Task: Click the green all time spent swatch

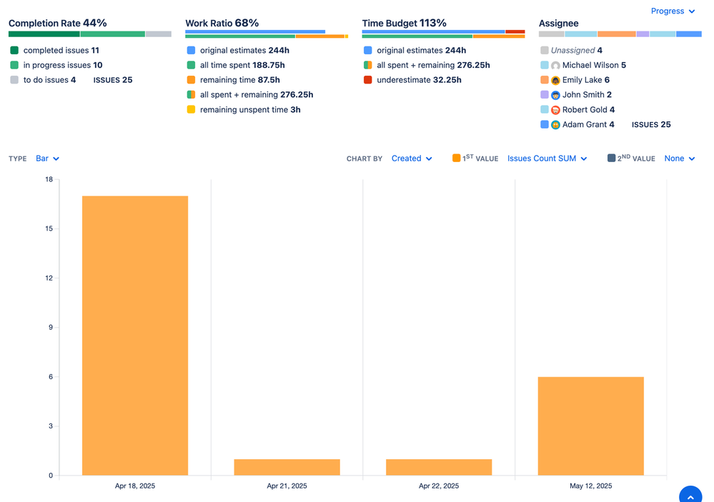Action: pos(191,65)
